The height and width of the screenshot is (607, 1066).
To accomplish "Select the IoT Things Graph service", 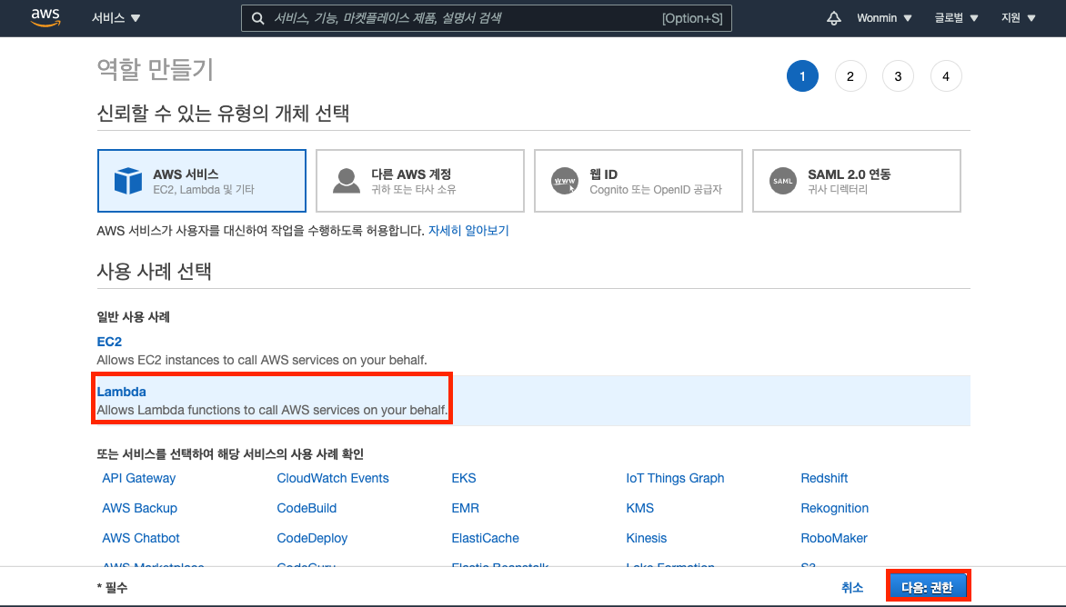I will click(675, 478).
